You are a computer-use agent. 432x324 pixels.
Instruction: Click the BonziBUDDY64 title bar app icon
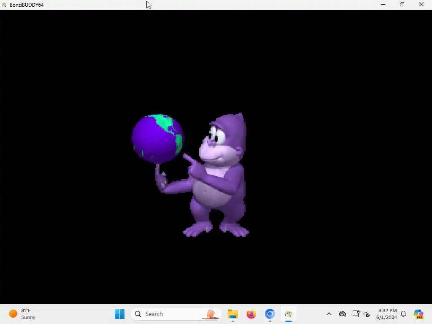pyautogui.click(x=4, y=5)
